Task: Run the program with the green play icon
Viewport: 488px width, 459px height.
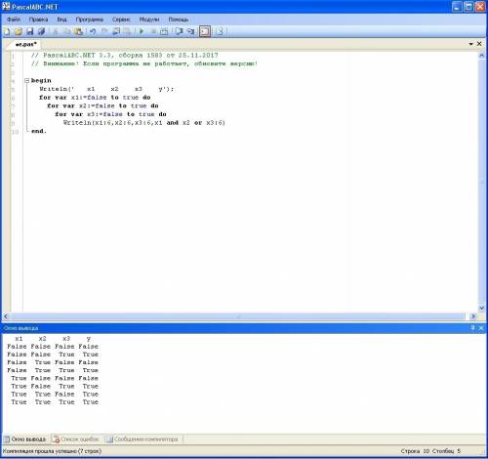Action: [x=142, y=31]
